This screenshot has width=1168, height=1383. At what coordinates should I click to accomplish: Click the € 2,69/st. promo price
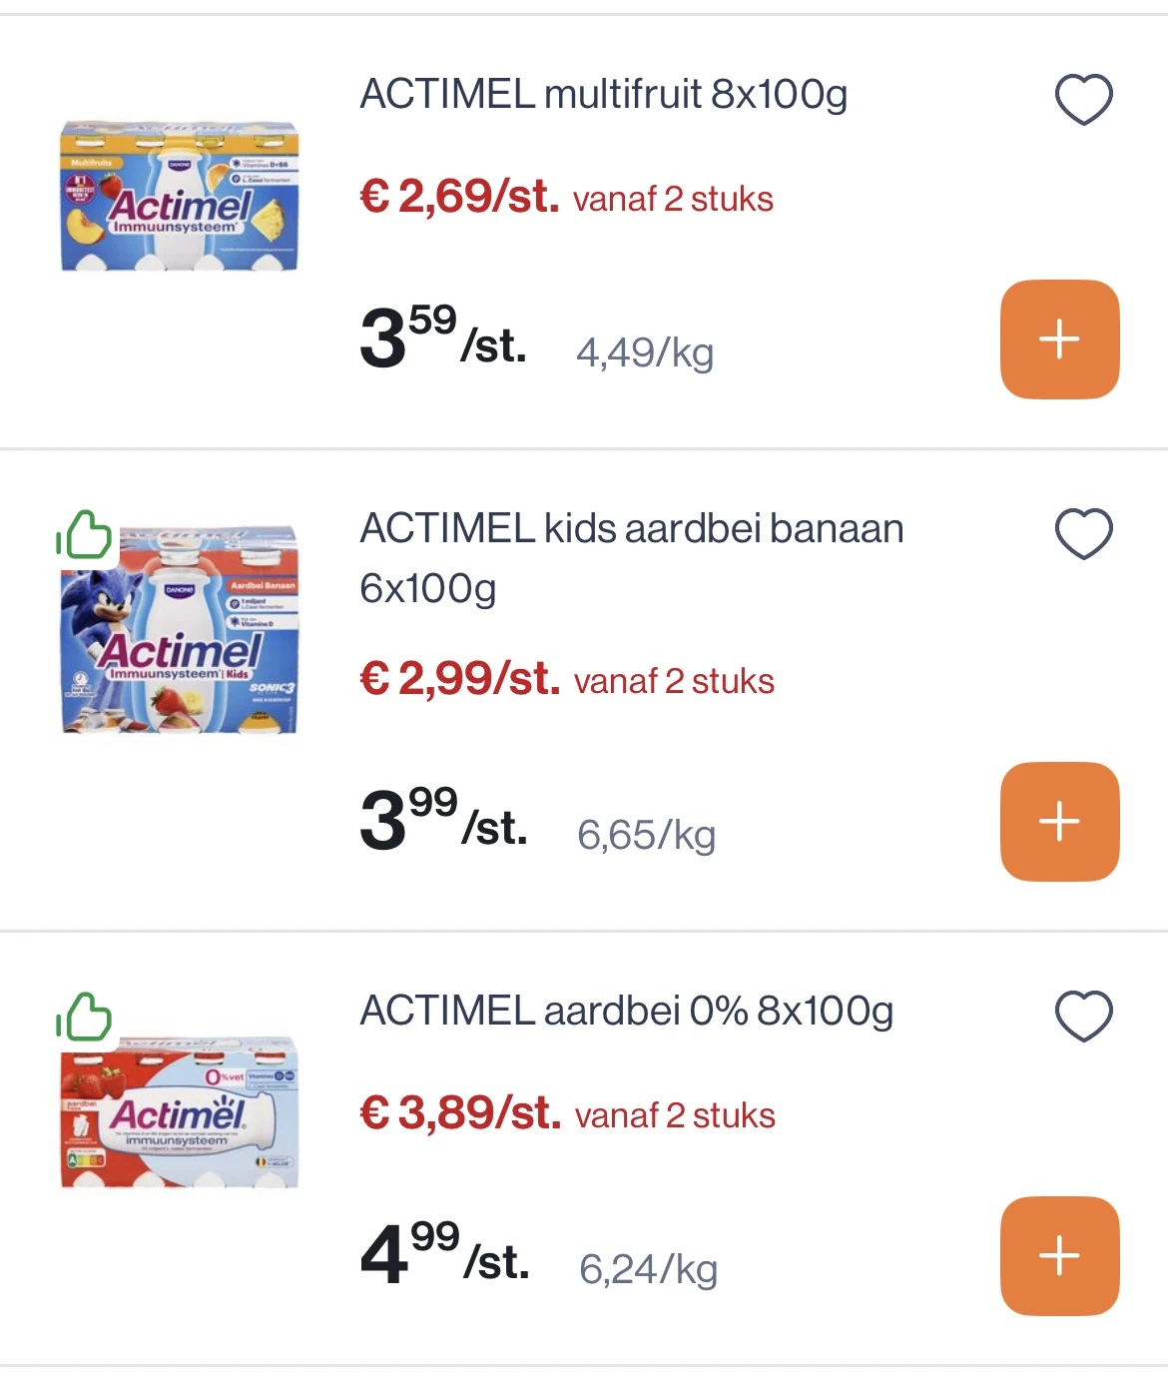[x=459, y=196]
